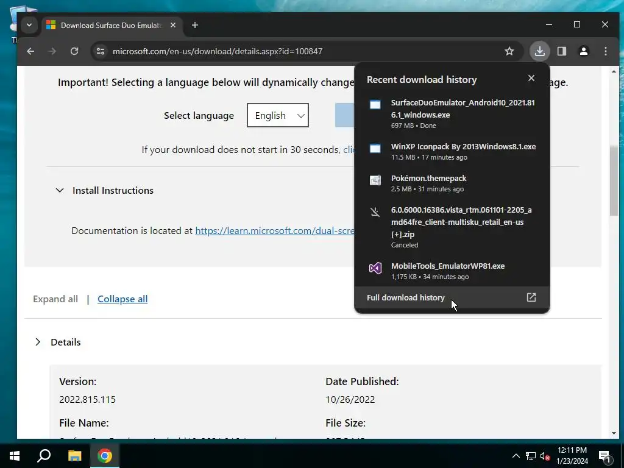
Task: Click the canceled download icon
Action: coord(375,212)
